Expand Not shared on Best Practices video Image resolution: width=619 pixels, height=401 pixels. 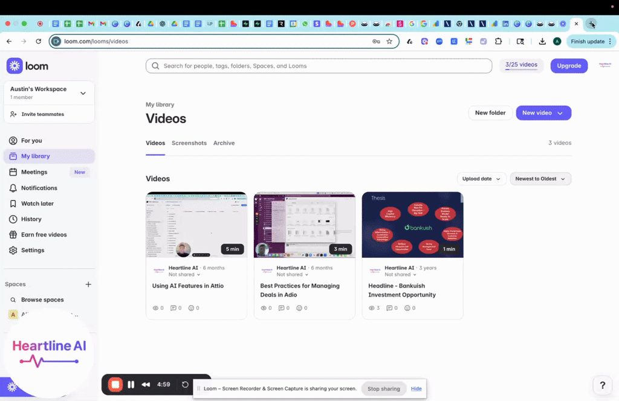point(293,274)
